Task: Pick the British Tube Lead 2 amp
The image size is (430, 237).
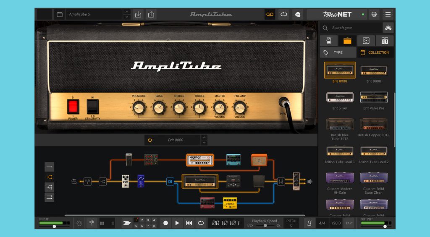Action: [373, 151]
